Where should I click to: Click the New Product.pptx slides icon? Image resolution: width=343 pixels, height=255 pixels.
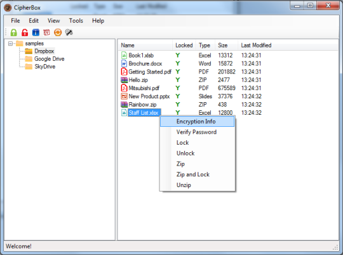click(124, 96)
